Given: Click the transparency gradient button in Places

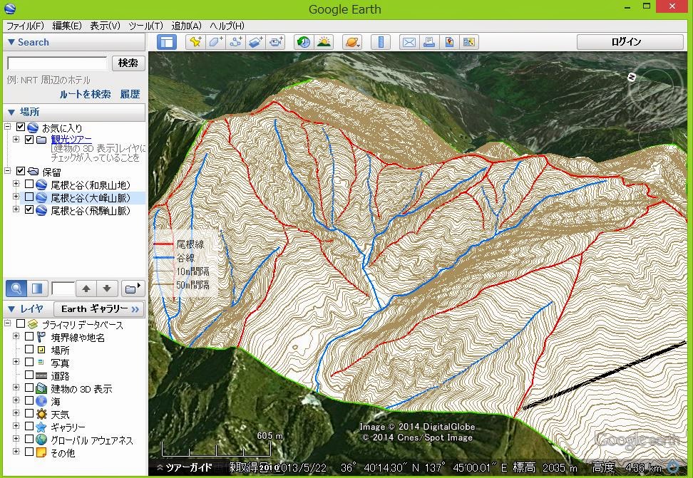Looking at the screenshot, I should click(x=38, y=289).
